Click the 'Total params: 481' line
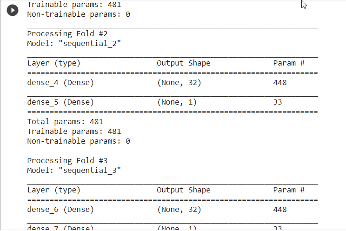The image size is (346, 231). [x=65, y=122]
